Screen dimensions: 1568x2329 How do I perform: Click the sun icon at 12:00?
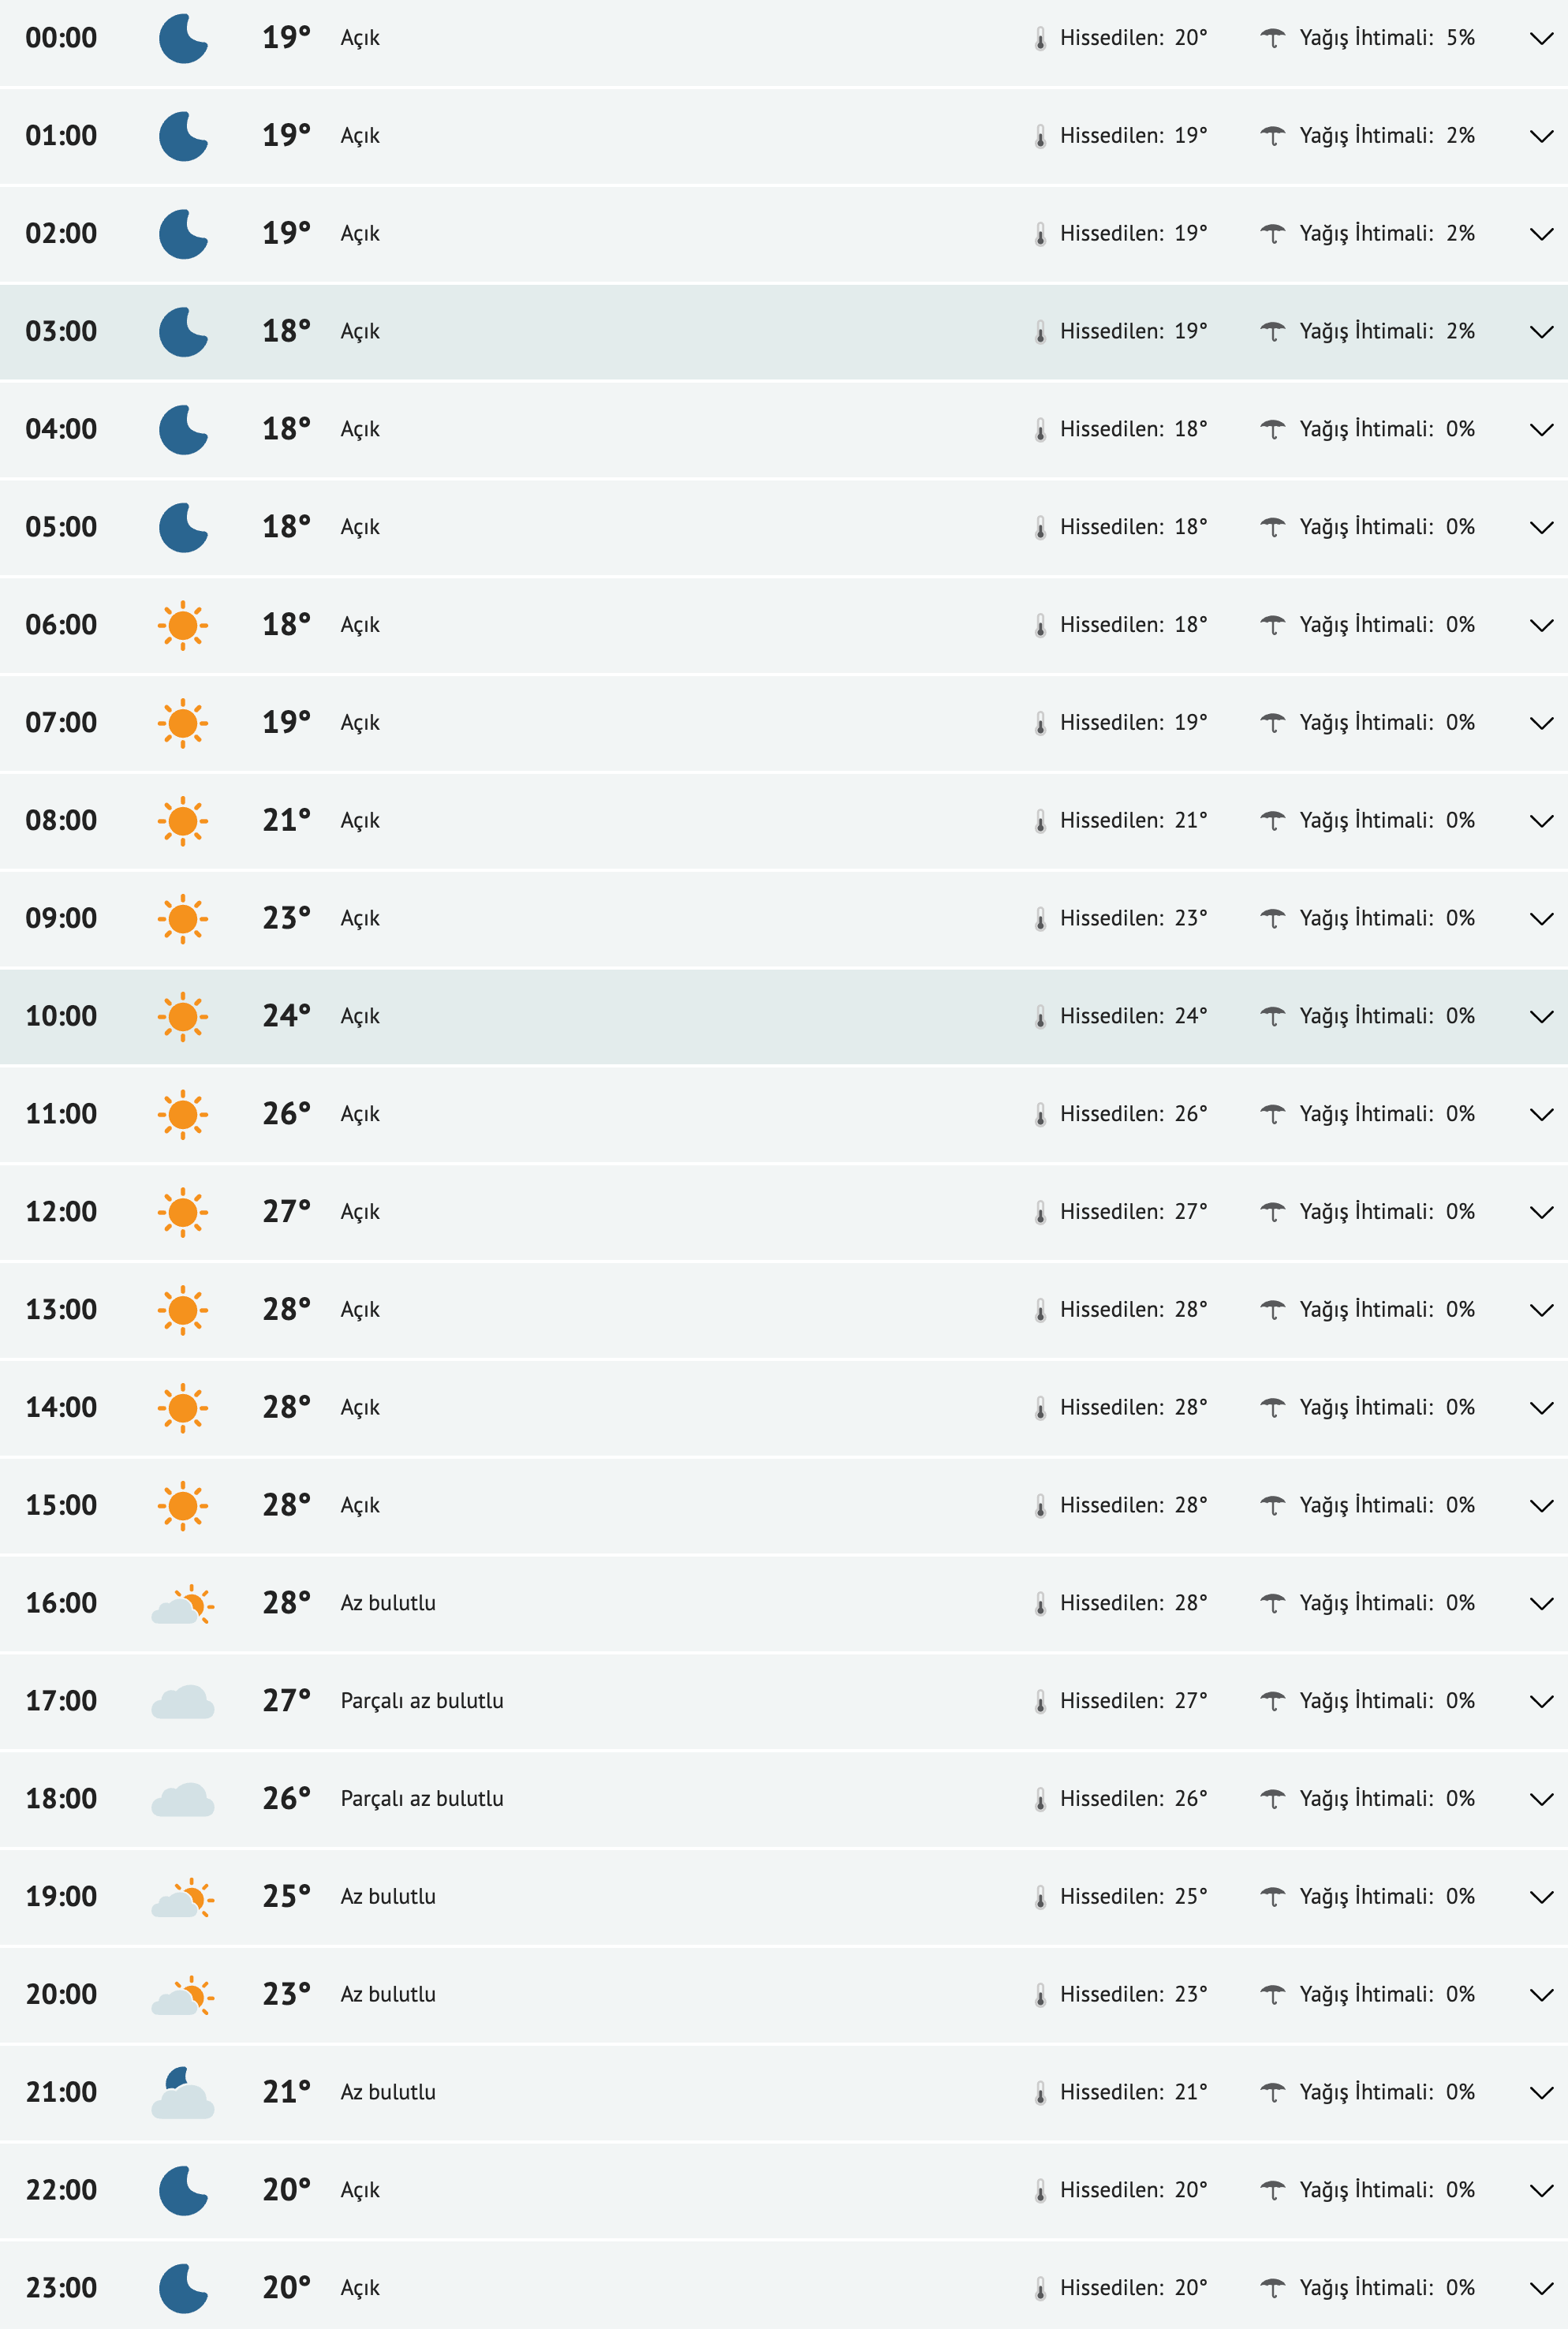point(183,1213)
